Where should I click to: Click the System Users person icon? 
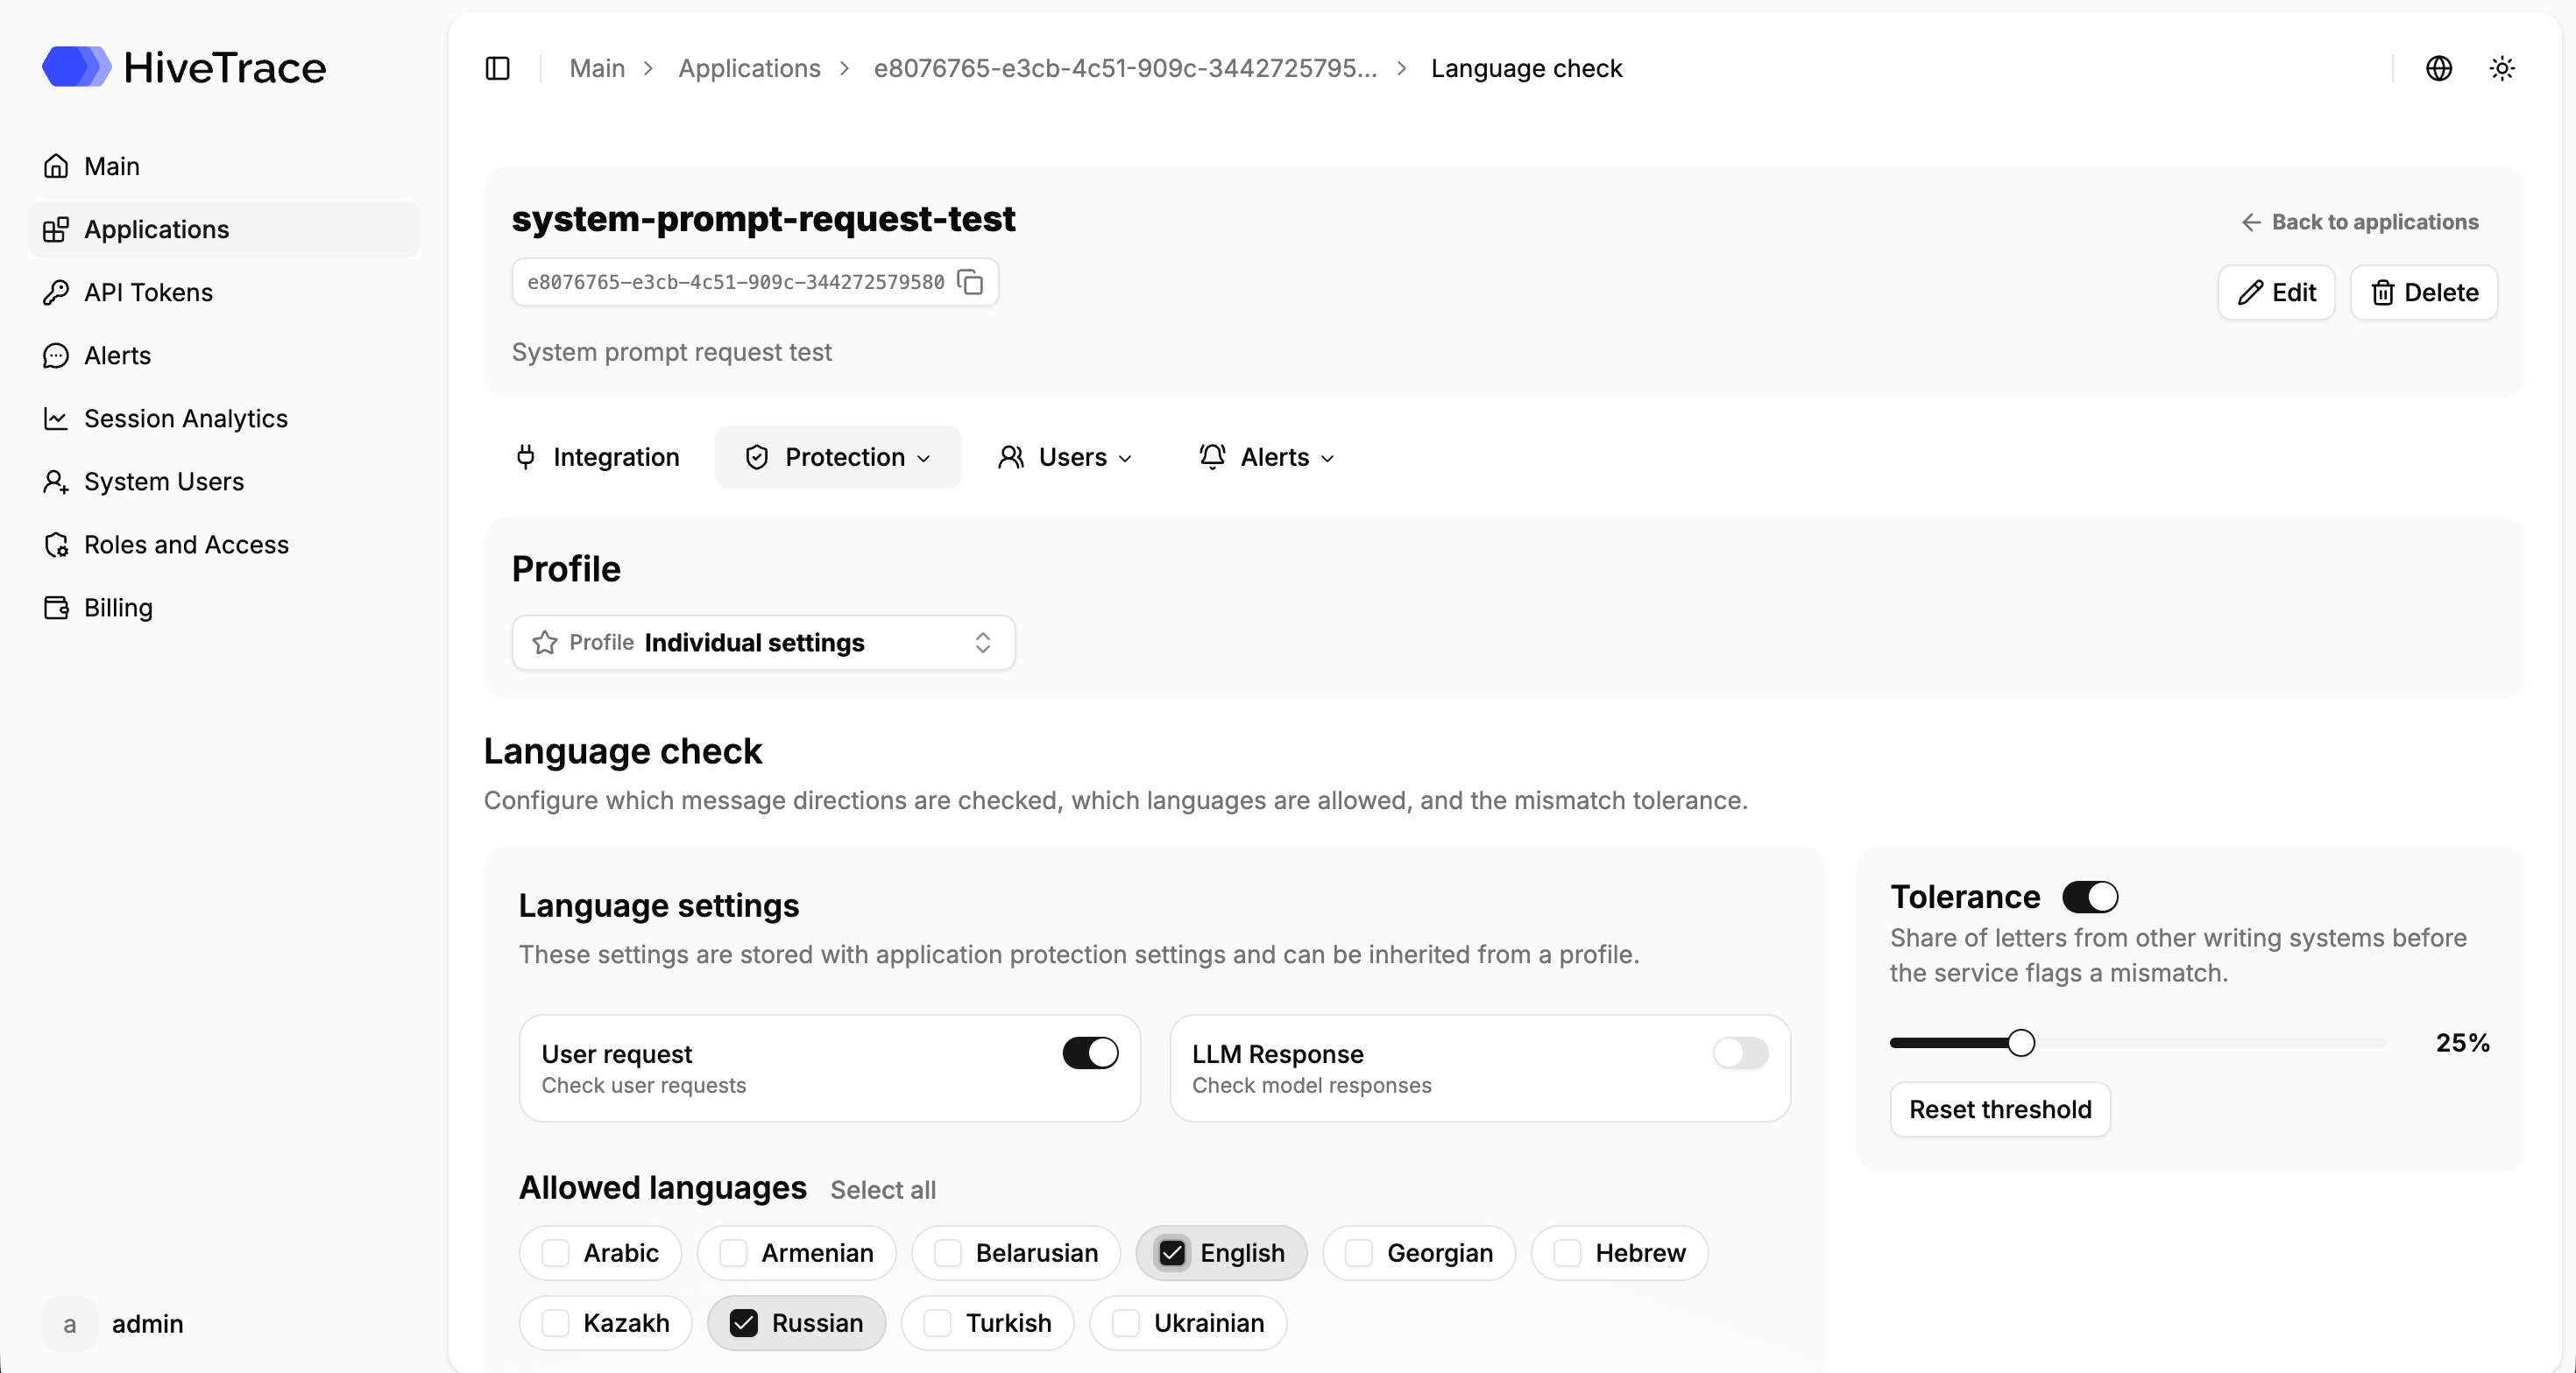[56, 481]
